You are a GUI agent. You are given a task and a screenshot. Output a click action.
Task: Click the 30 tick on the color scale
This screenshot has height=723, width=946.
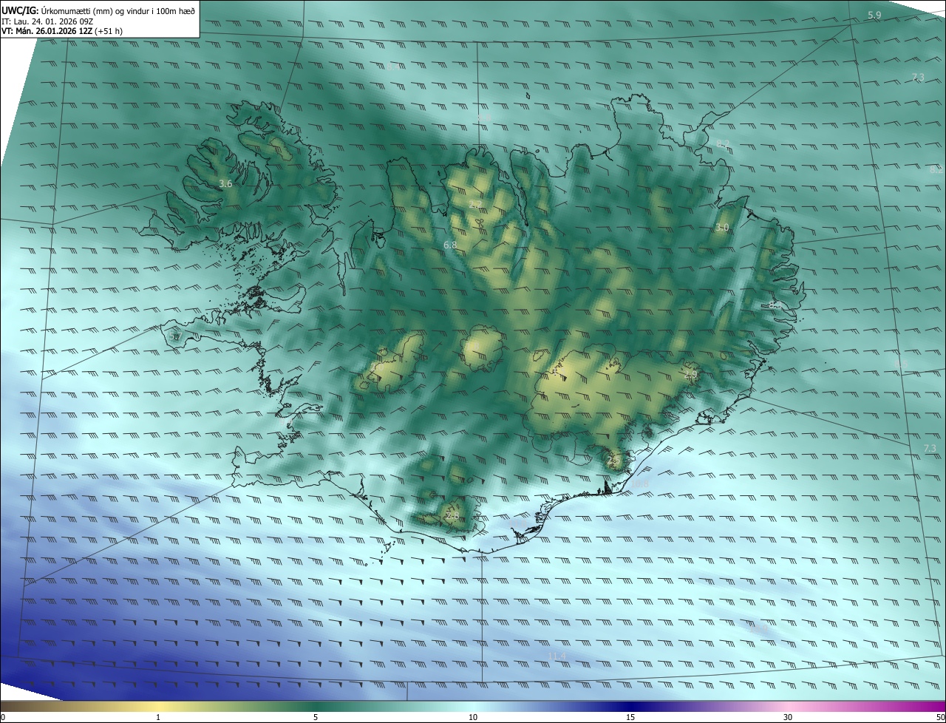point(788,717)
